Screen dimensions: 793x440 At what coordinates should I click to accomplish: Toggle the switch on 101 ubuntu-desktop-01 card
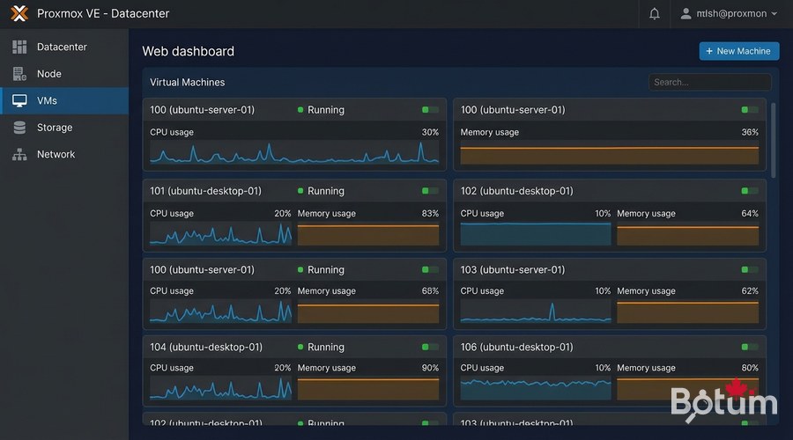430,191
